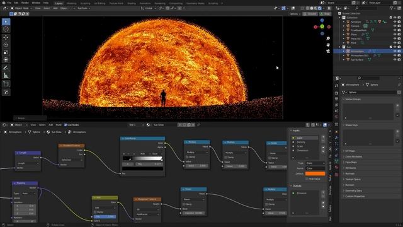Toggle visibility of Camera in outliner
This screenshot has height=227, width=403.
tap(395, 26)
